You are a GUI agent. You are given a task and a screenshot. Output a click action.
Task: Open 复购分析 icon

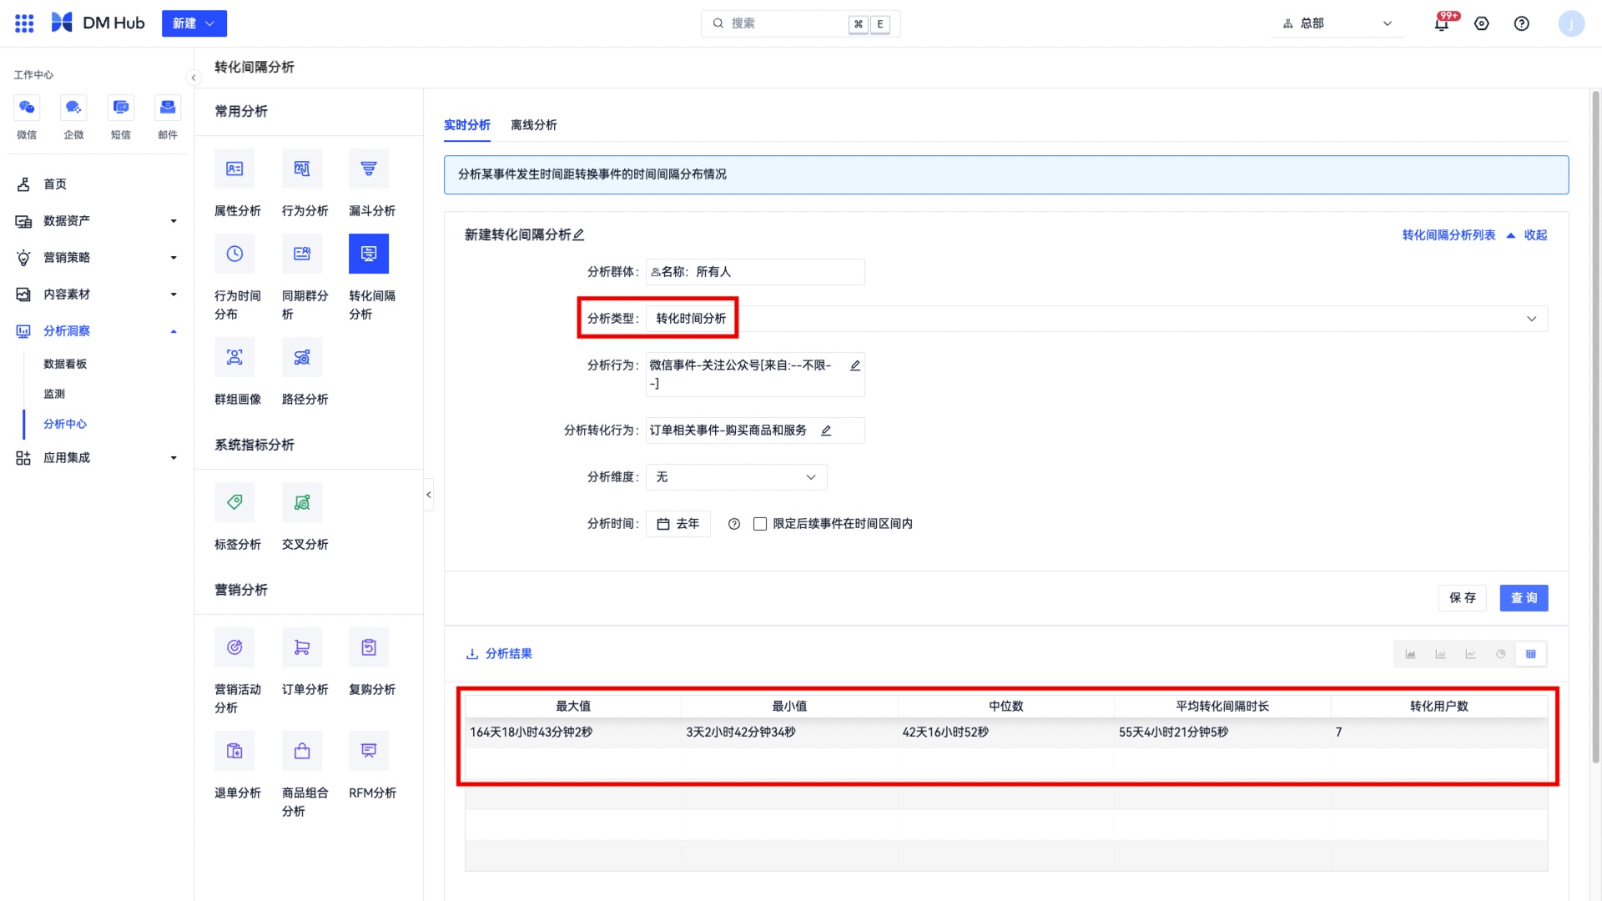pyautogui.click(x=369, y=647)
